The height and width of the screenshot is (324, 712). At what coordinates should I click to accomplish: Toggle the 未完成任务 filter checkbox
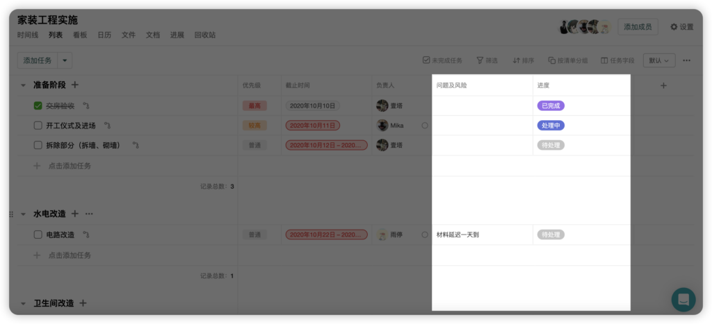point(426,60)
